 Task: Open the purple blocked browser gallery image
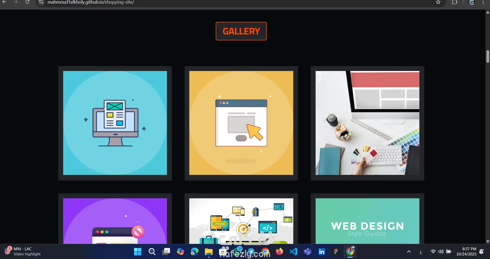(x=115, y=221)
